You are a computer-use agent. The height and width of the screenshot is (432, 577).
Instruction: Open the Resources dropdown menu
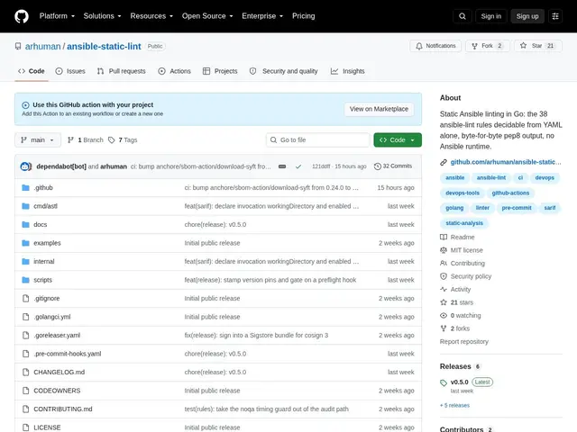(x=151, y=16)
